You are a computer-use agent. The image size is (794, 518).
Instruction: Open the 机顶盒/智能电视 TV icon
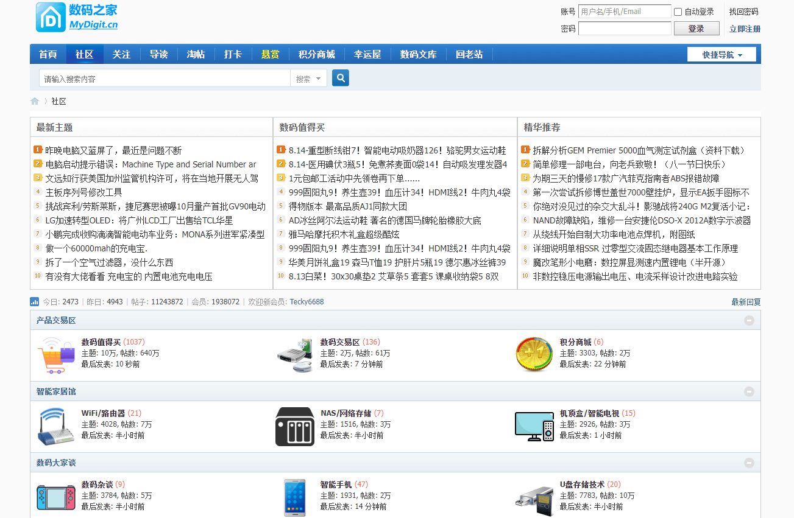534,426
